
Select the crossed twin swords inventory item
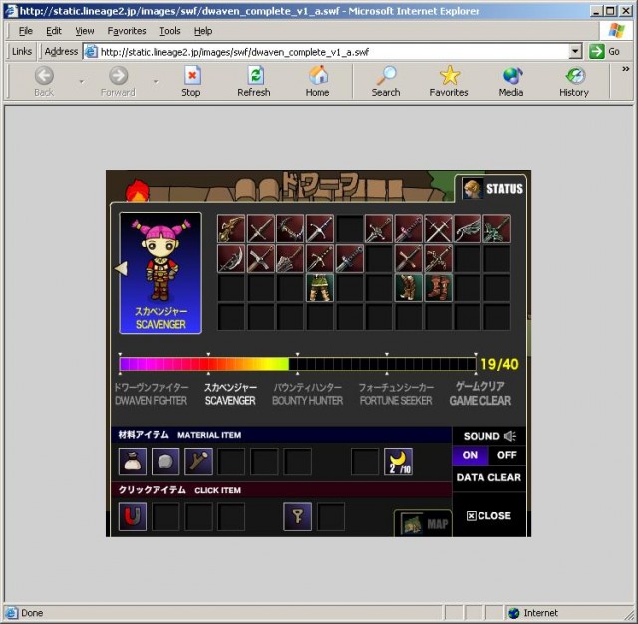(x=438, y=229)
